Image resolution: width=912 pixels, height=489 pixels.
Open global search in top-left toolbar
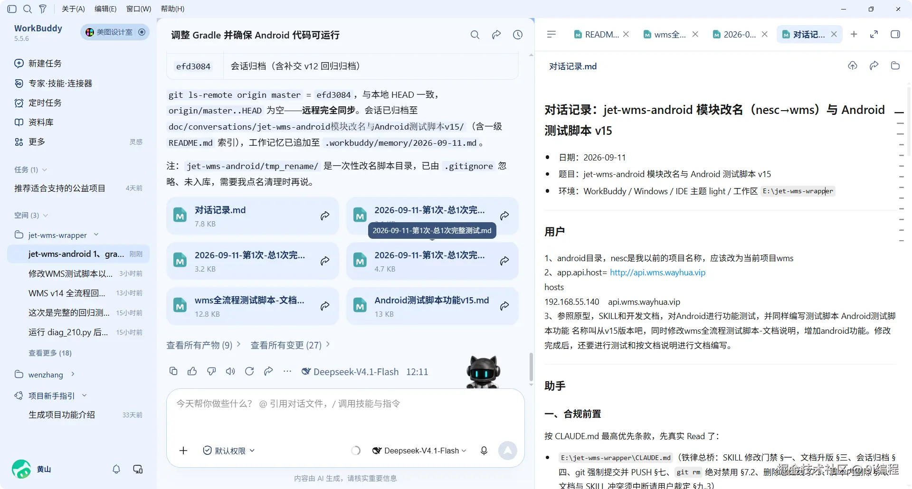pos(28,9)
